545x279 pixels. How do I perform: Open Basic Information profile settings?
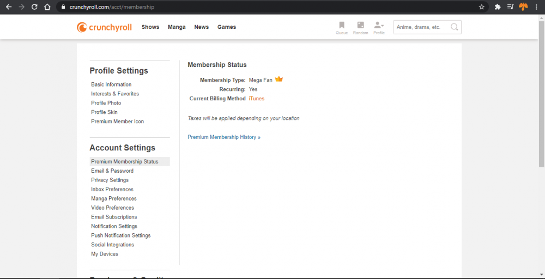[111, 84]
